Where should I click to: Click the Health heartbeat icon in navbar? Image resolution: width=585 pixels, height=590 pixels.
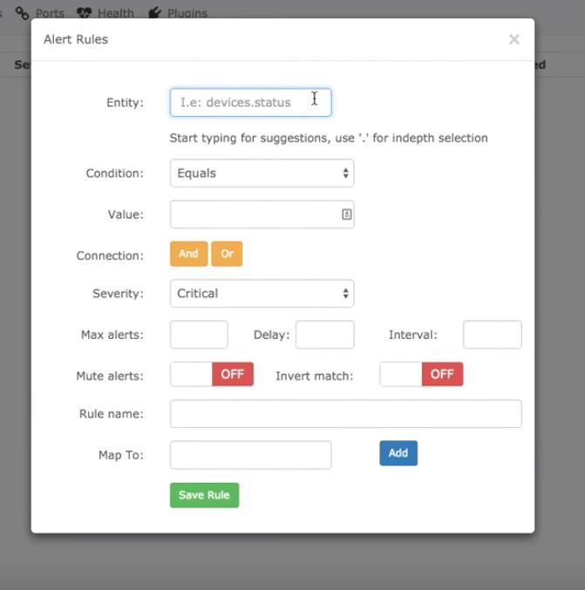84,13
